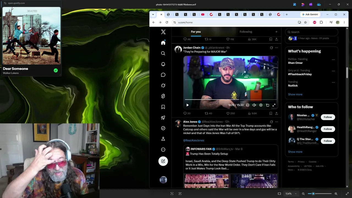Bookmark this page with the Chrome star

click(306, 22)
